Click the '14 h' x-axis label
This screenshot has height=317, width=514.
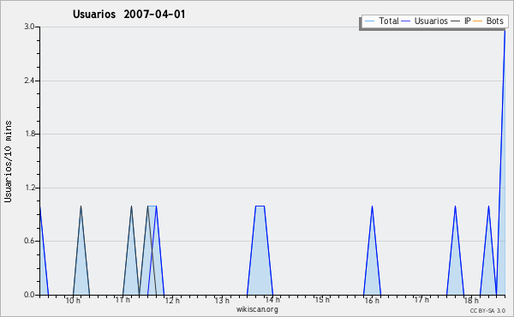pyautogui.click(x=272, y=300)
